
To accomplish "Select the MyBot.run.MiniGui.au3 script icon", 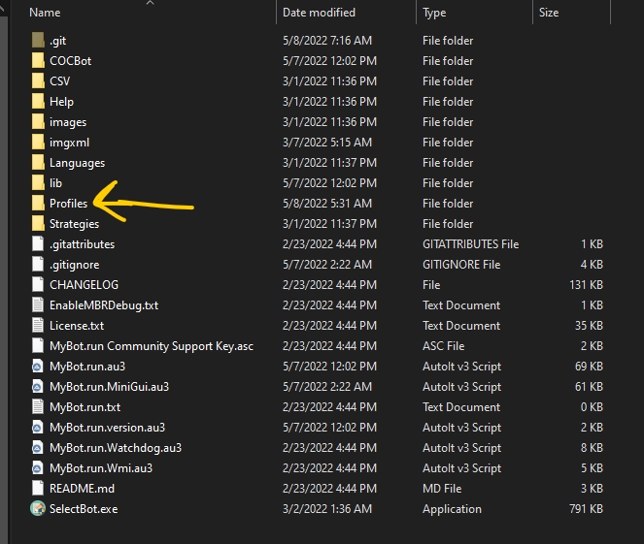I will [x=37, y=387].
